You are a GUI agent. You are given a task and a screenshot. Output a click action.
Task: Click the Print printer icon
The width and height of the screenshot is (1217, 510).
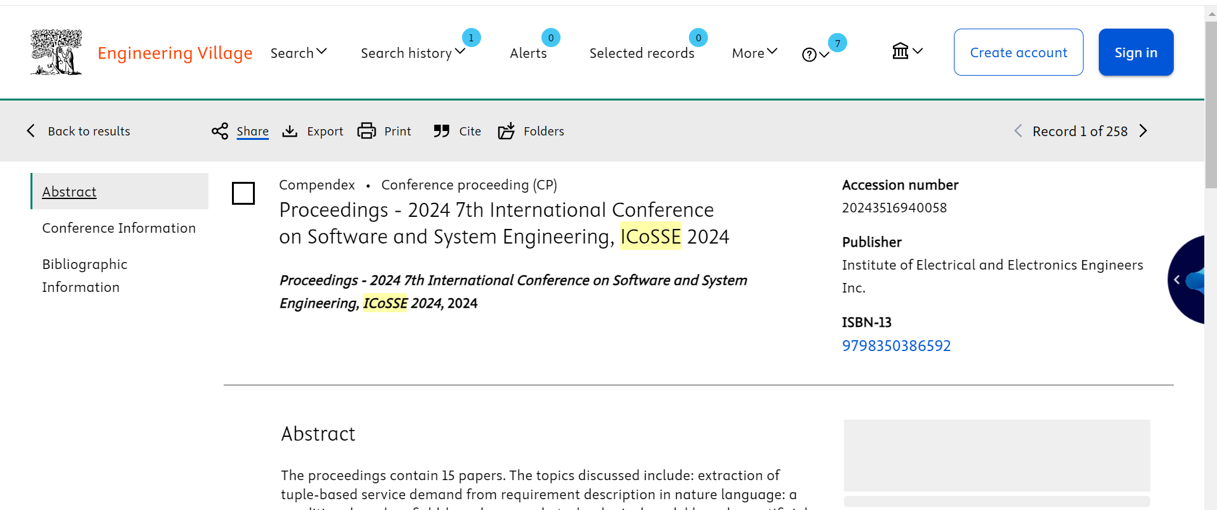point(367,131)
